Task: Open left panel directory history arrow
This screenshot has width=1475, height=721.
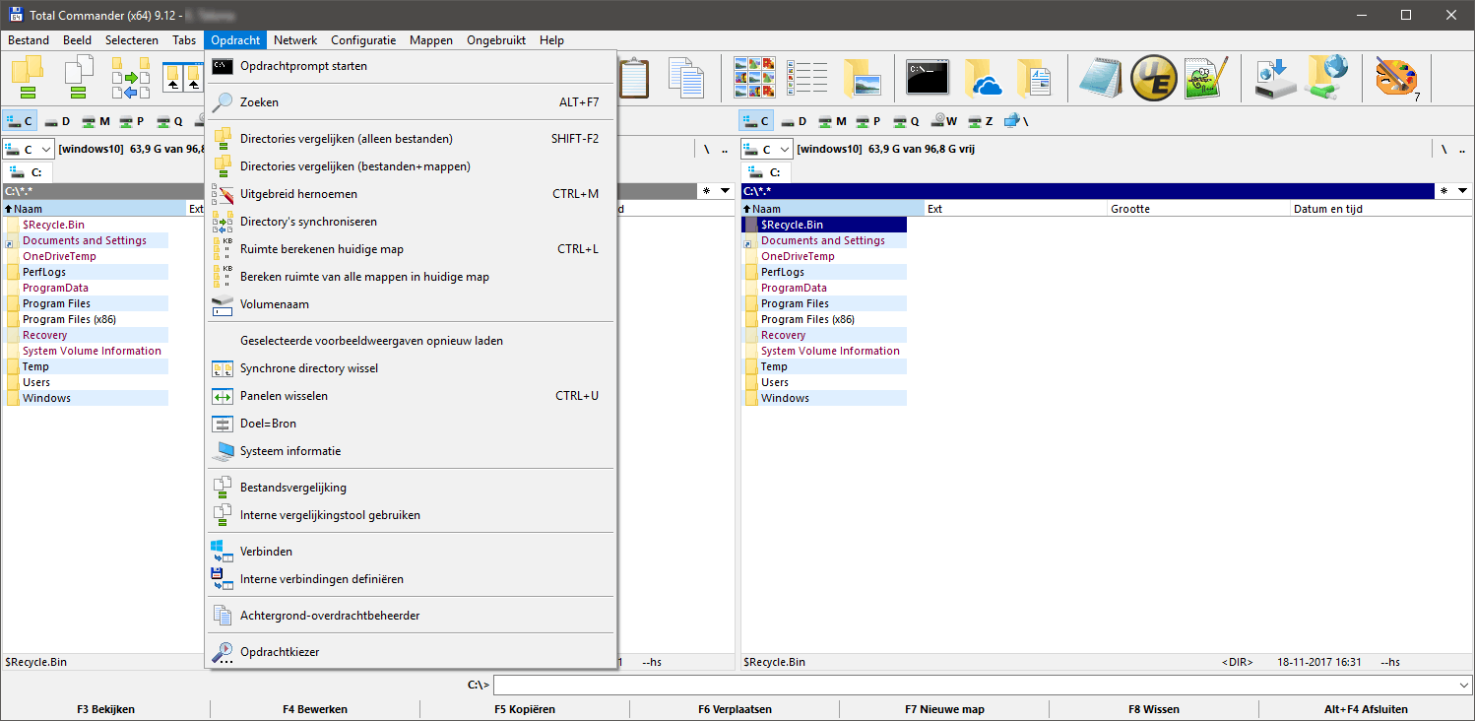Action: pyautogui.click(x=726, y=191)
